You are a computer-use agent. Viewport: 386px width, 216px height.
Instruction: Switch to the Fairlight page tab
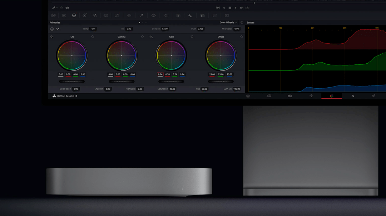pyautogui.click(x=353, y=96)
